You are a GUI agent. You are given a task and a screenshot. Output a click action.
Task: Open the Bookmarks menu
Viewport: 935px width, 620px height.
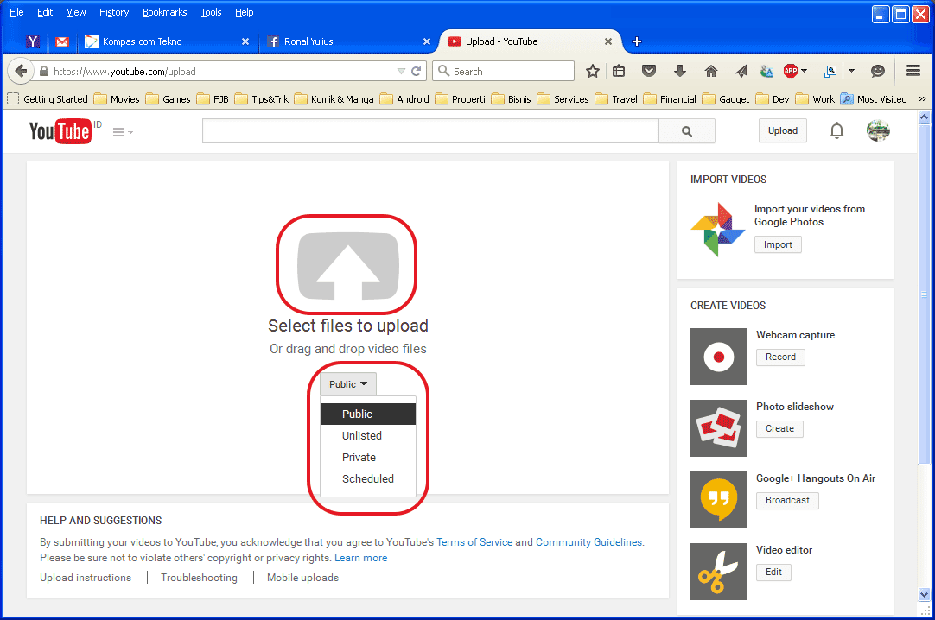click(x=164, y=12)
